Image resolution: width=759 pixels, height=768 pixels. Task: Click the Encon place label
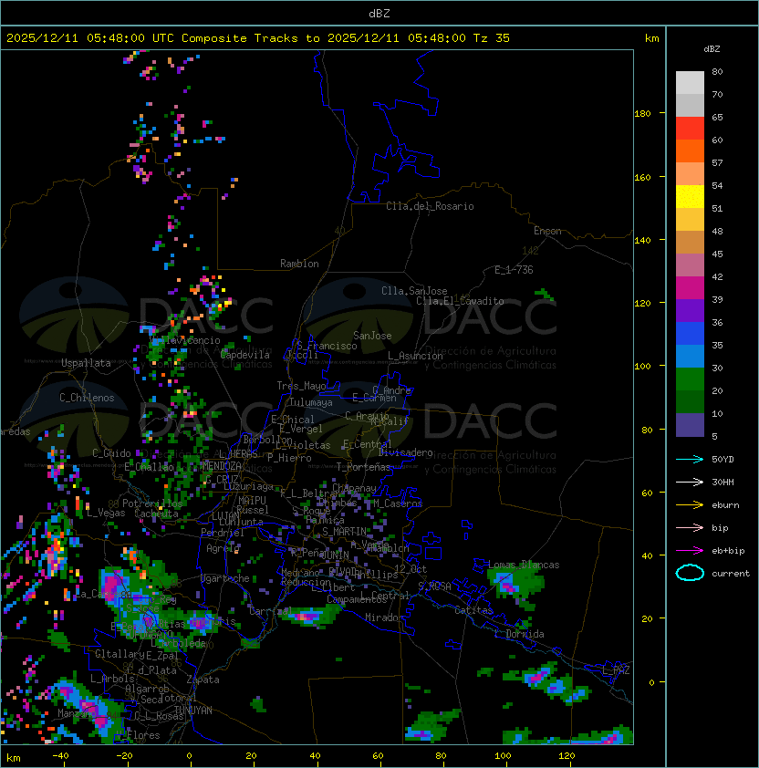click(x=547, y=231)
